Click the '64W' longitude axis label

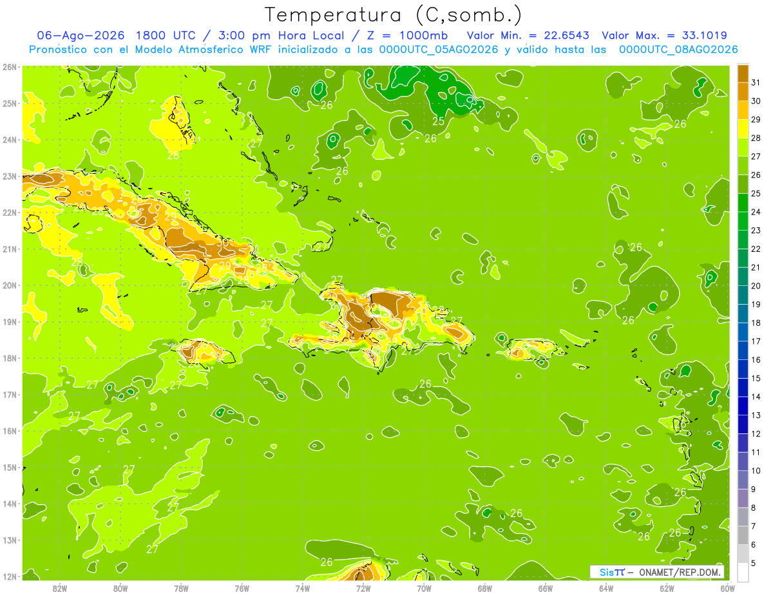606,588
